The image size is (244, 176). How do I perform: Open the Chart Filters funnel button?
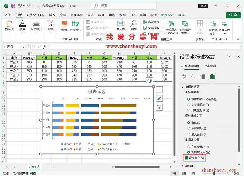pyautogui.click(x=159, y=107)
